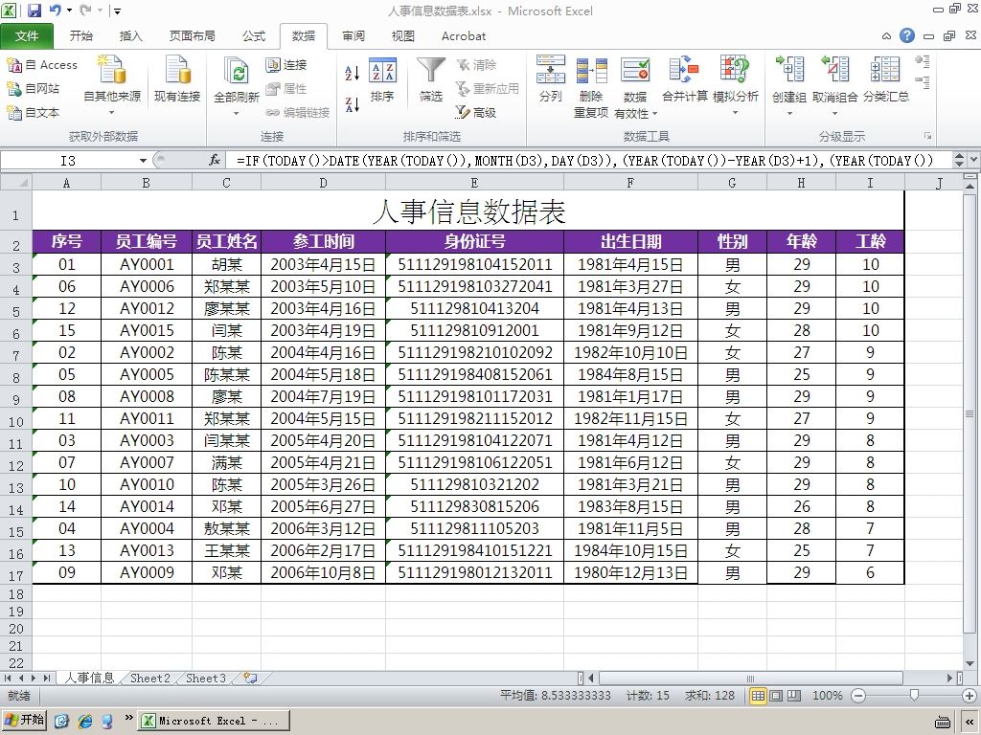Image resolution: width=981 pixels, height=735 pixels.
Task: Select cell 胡某 employee name
Action: (226, 264)
